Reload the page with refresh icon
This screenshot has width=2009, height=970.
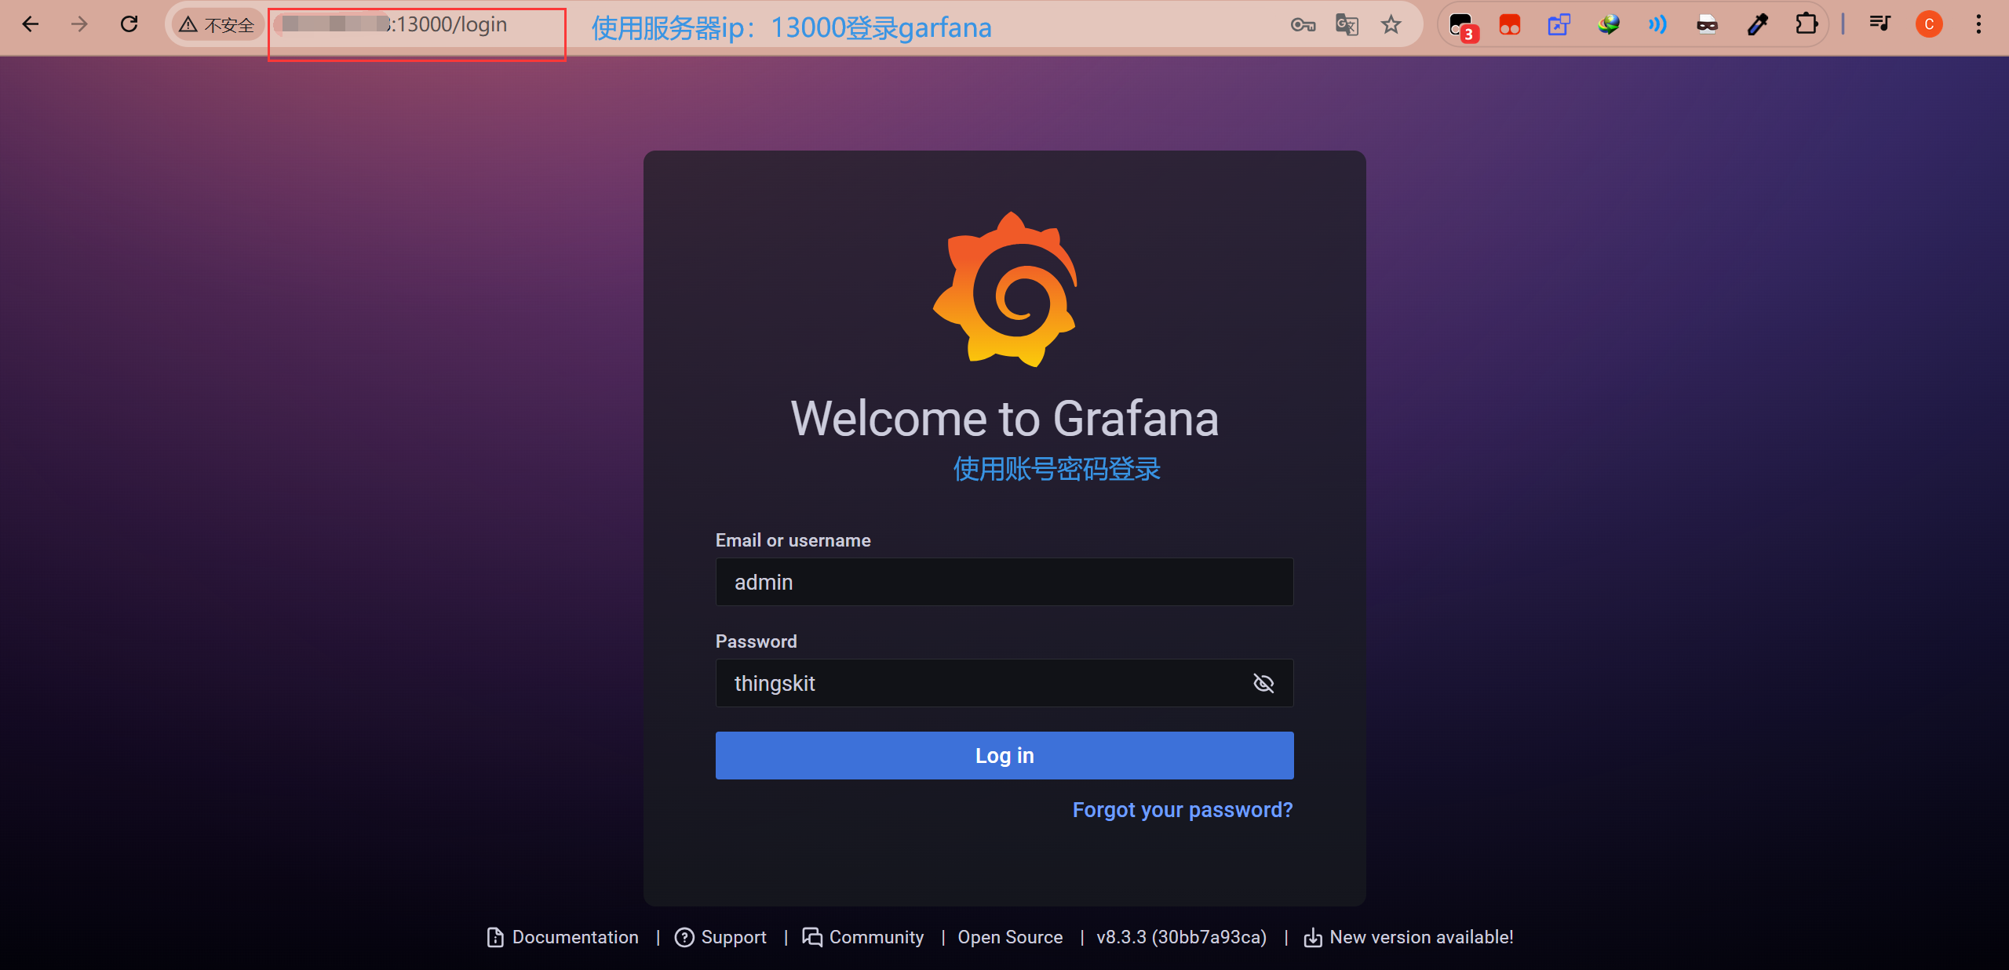click(129, 24)
